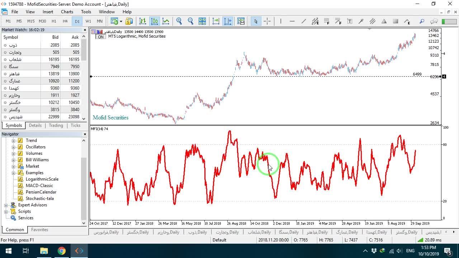Image resolution: width=459 pixels, height=258 pixels.
Task: Enable the crosshair cursor
Action: coord(267,21)
